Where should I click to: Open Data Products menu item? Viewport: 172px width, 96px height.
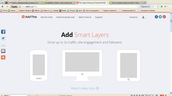pyautogui.click(x=85, y=17)
